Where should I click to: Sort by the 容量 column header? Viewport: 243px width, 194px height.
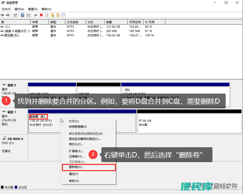(x=116, y=22)
